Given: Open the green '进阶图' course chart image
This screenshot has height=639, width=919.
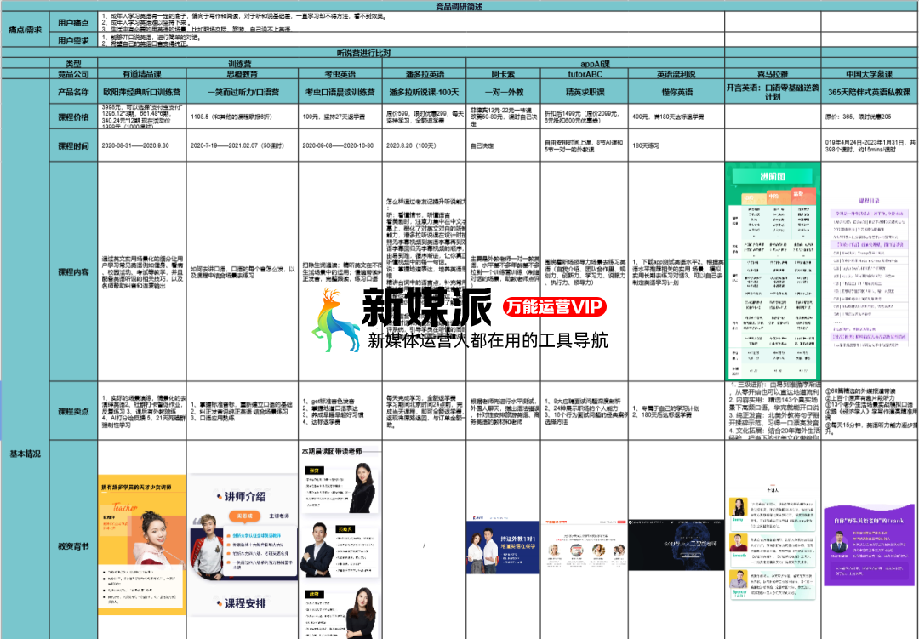Looking at the screenshot, I should (773, 271).
